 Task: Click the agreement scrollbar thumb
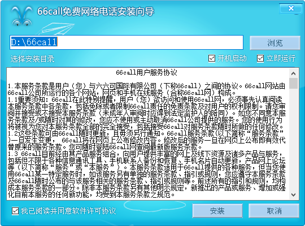[293, 83]
